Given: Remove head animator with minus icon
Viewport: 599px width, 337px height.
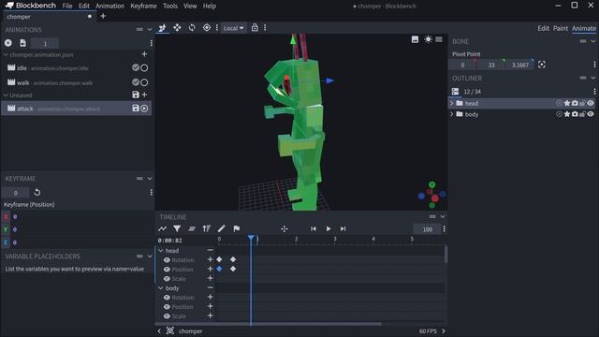Looking at the screenshot, I should 210,250.
